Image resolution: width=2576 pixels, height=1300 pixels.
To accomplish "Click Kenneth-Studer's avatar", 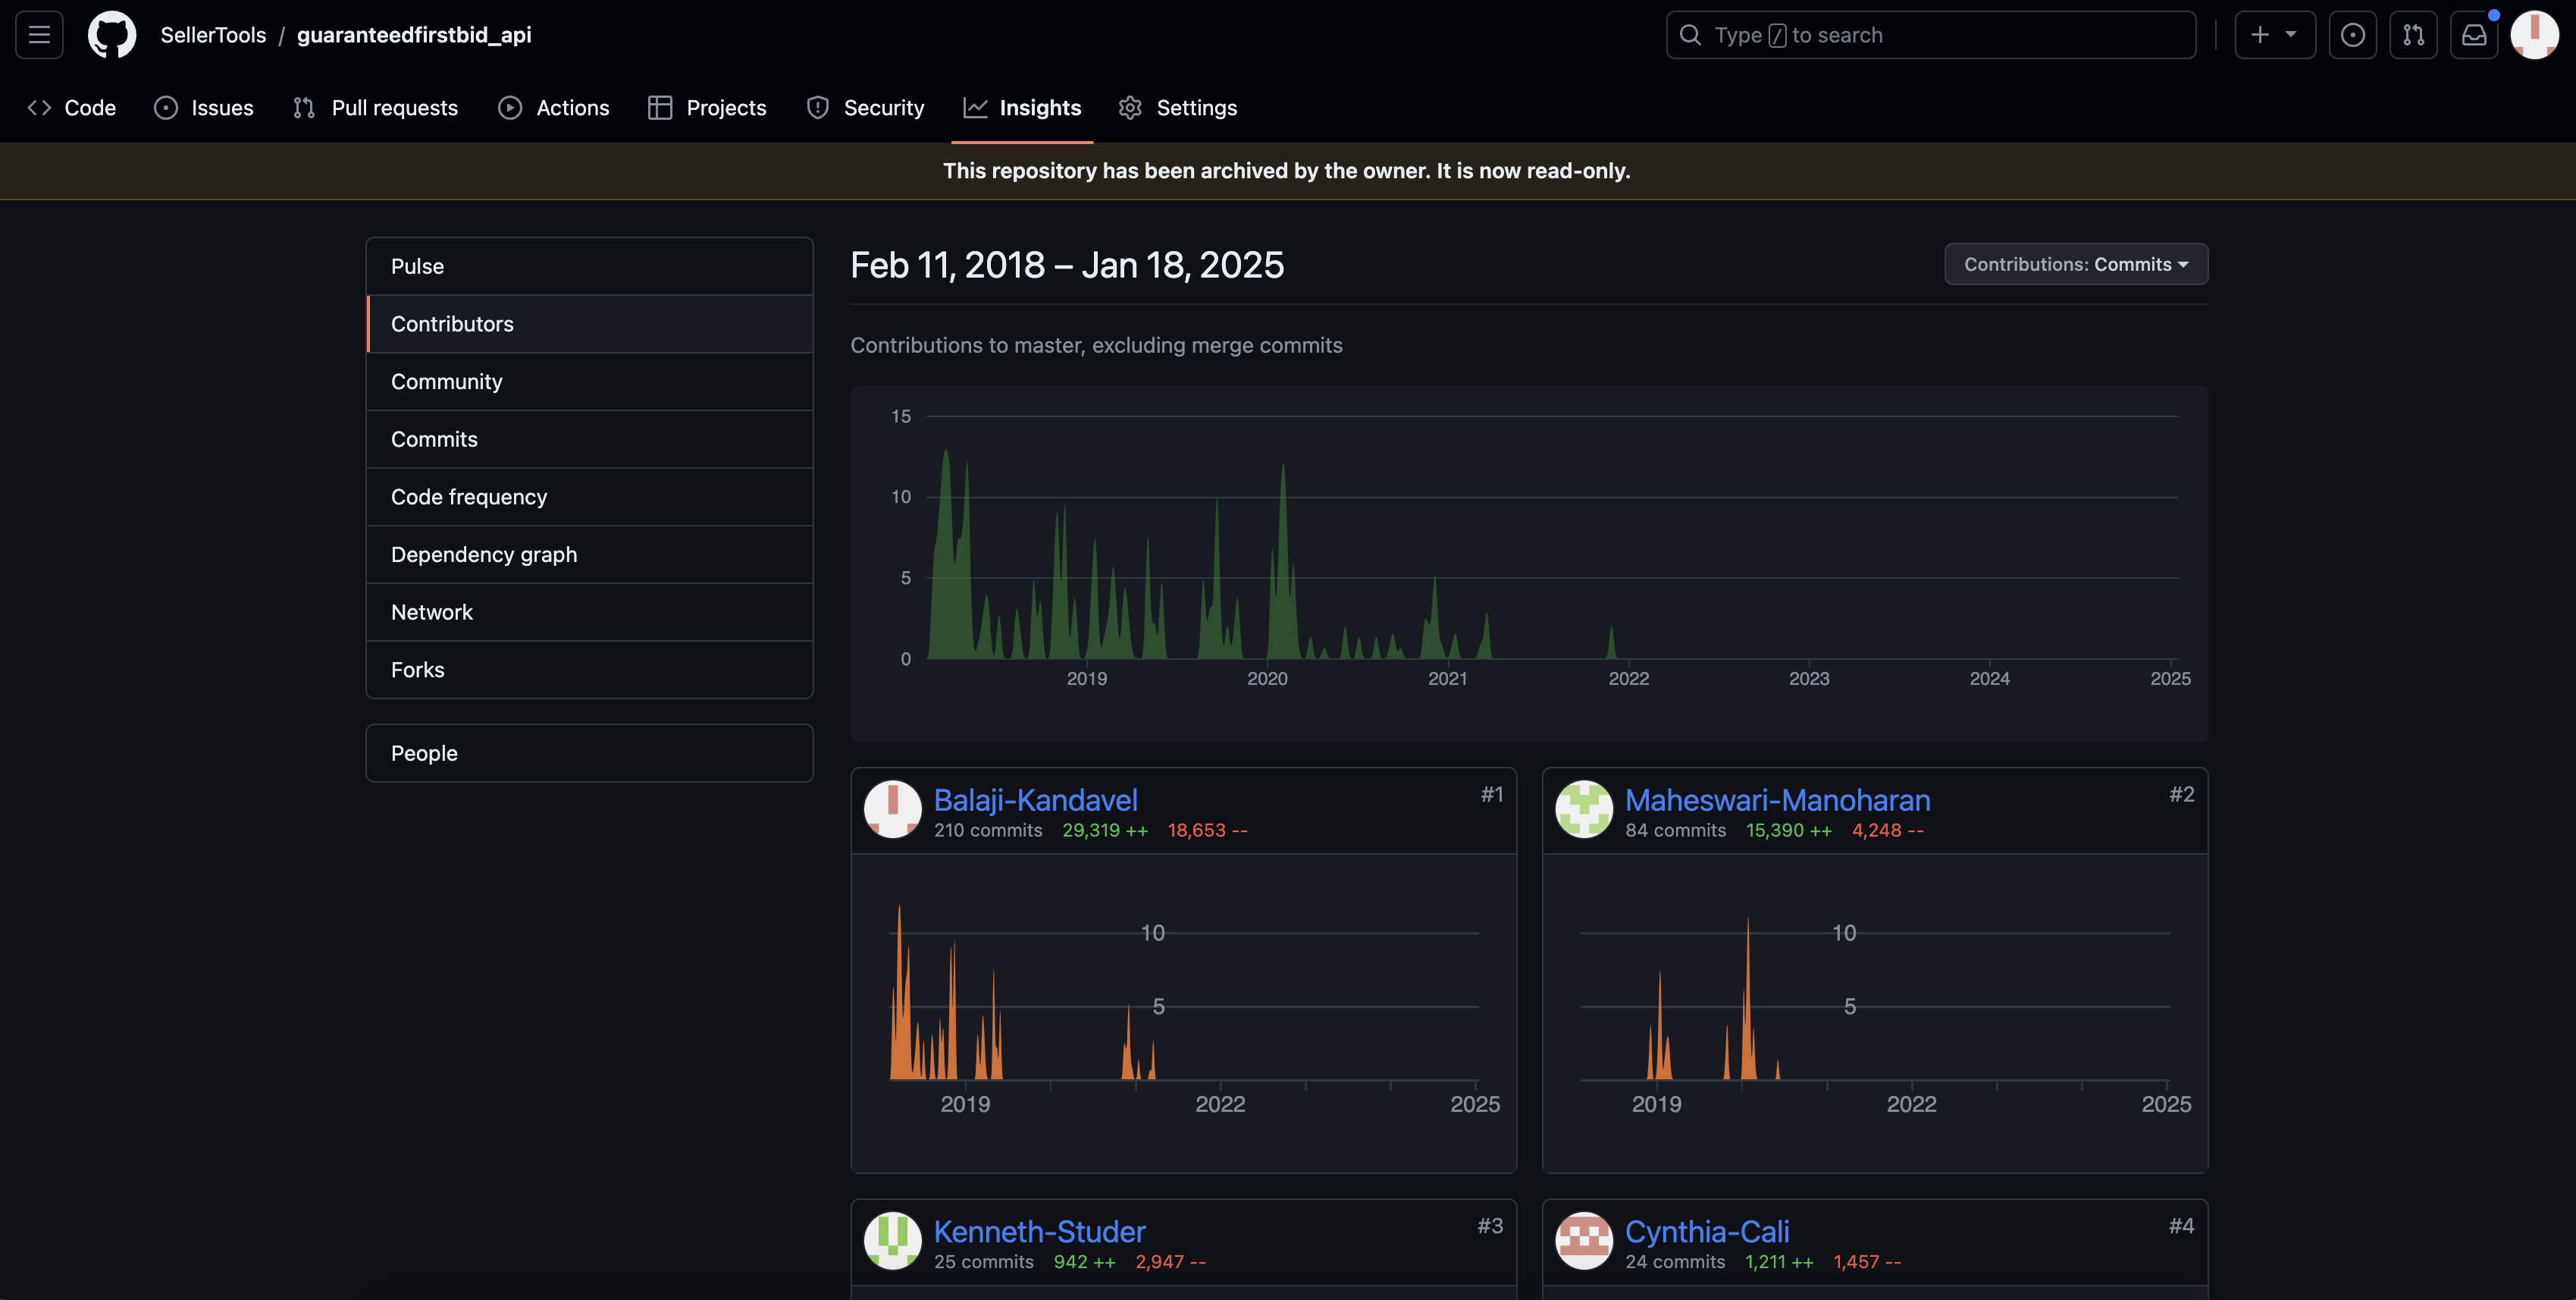I will tap(892, 1241).
